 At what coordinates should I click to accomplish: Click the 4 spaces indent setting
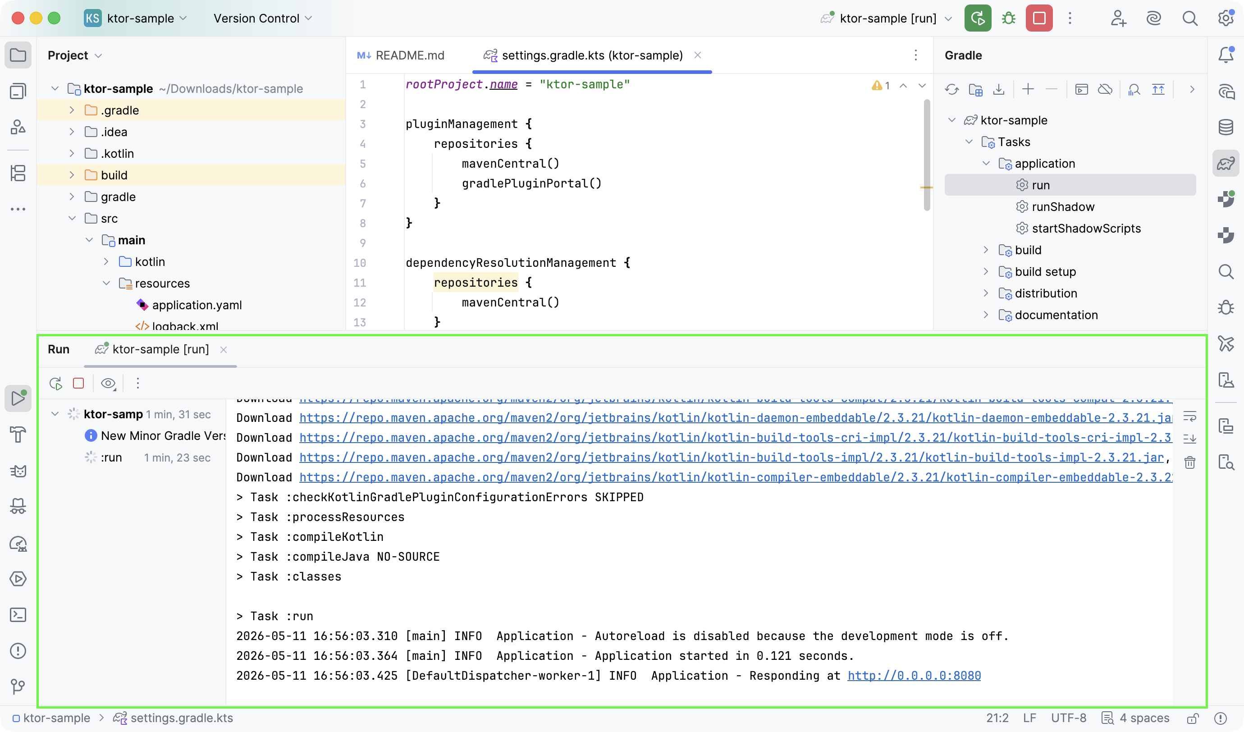(1135, 718)
